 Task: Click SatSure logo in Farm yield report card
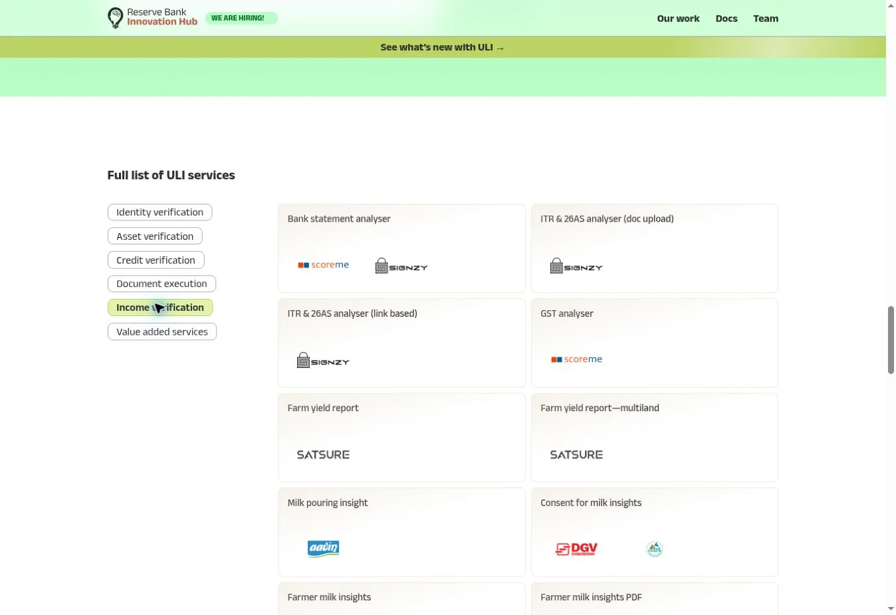tap(323, 455)
